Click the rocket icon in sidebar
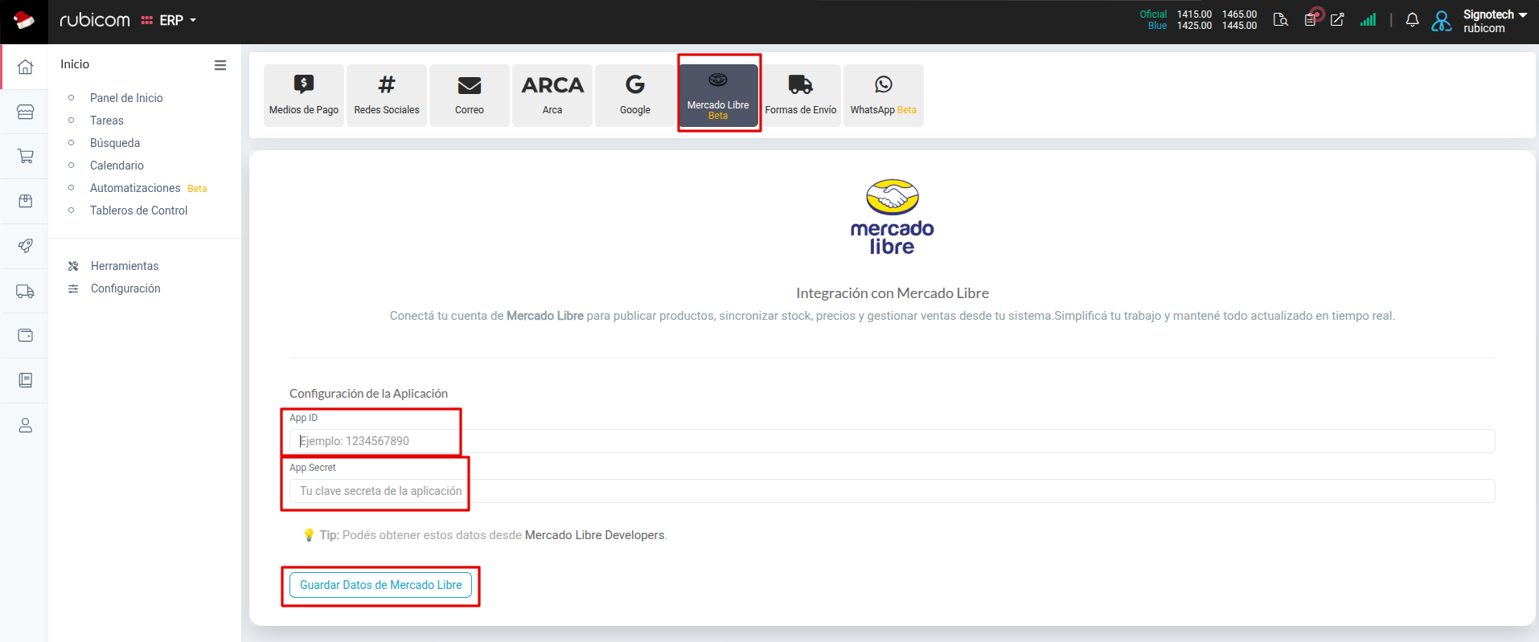1539x642 pixels. tap(25, 246)
